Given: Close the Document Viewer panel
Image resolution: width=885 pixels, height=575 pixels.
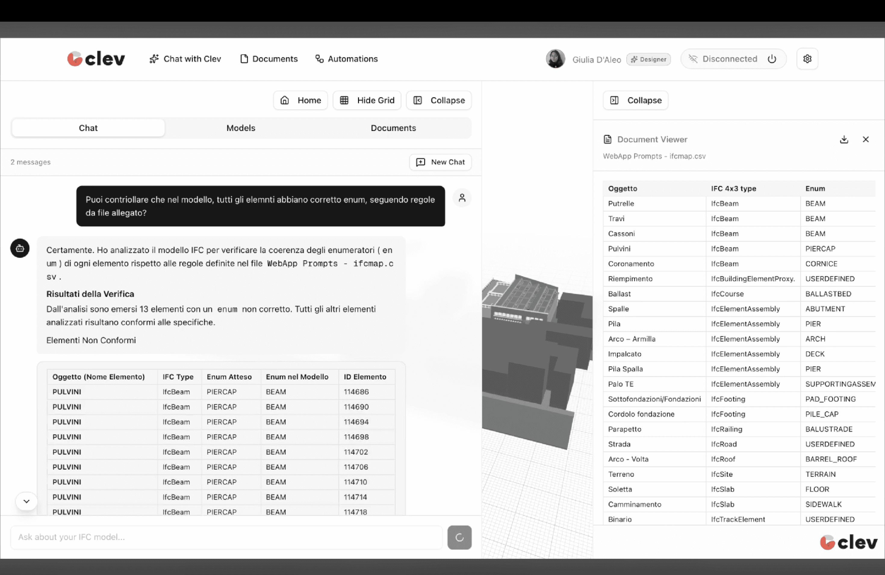Looking at the screenshot, I should pos(865,139).
